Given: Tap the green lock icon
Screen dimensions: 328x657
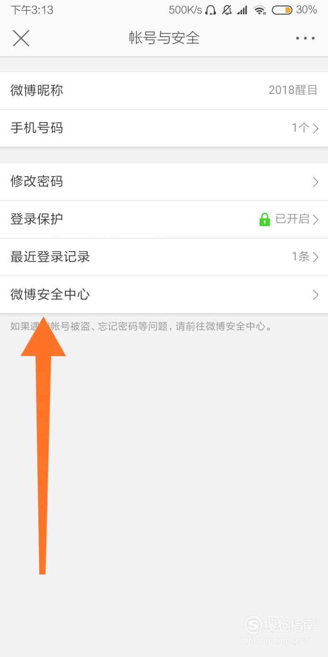Looking at the screenshot, I should point(264,219).
